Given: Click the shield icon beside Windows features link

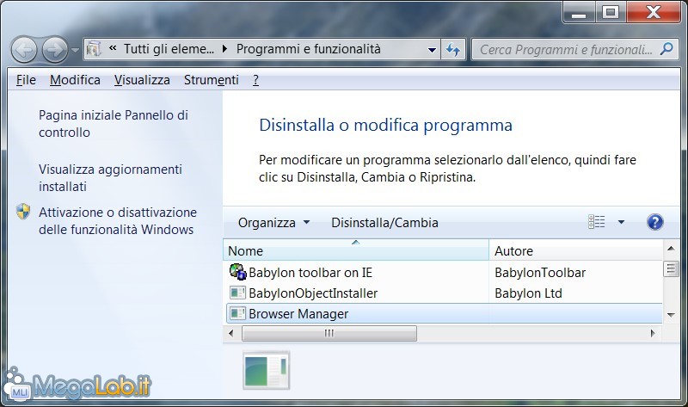Looking at the screenshot, I should [23, 211].
